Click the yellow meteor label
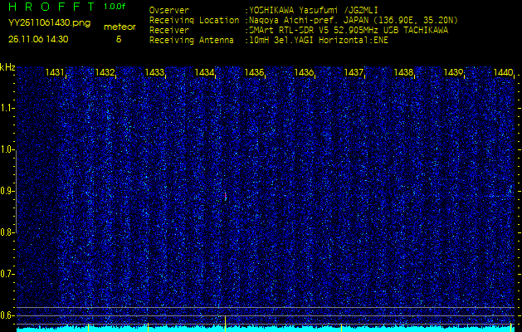Image resolution: width=522 pixels, height=332 pixels. [x=120, y=27]
